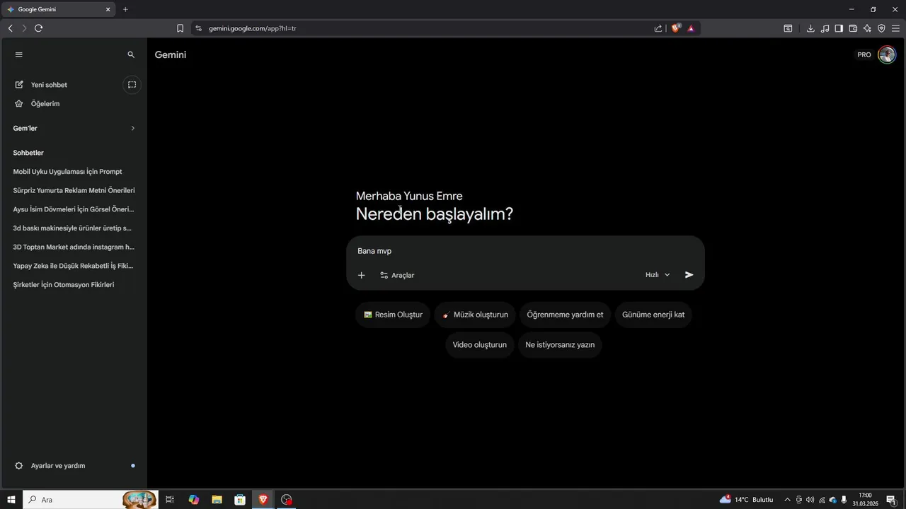Viewport: 906px width, 509px height.
Task: Open site settings icon in address bar
Action: tap(198, 28)
